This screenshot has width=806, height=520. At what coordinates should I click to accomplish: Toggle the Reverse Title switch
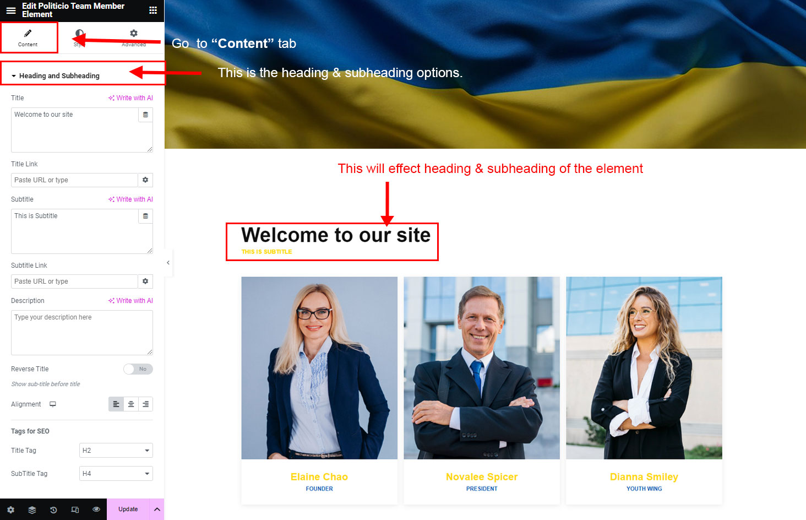coord(138,369)
